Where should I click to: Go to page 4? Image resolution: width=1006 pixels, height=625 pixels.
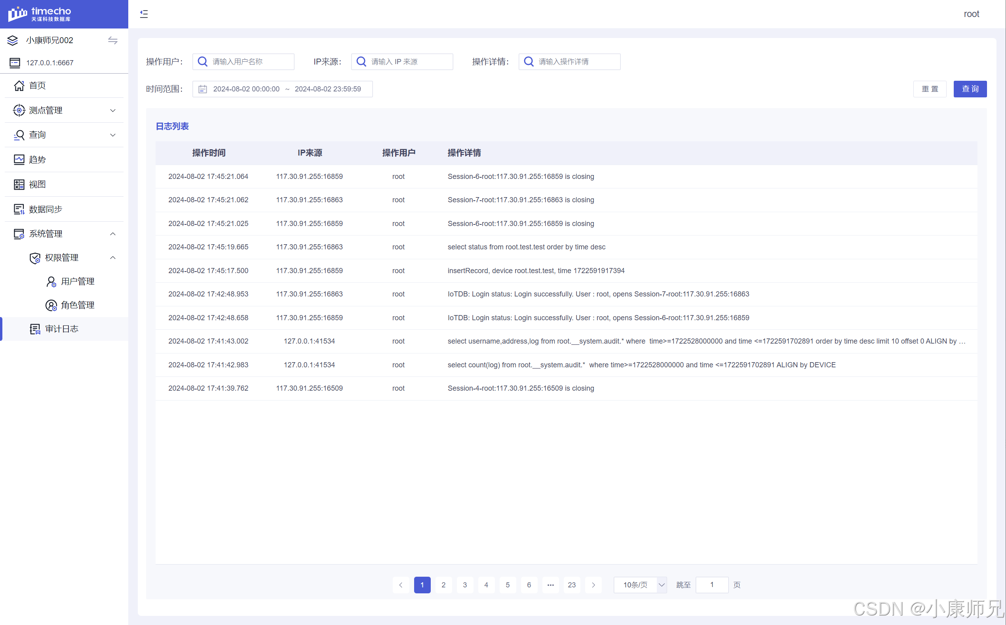[486, 585]
